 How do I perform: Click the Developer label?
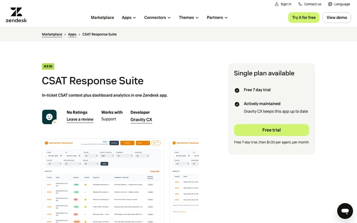click(140, 112)
